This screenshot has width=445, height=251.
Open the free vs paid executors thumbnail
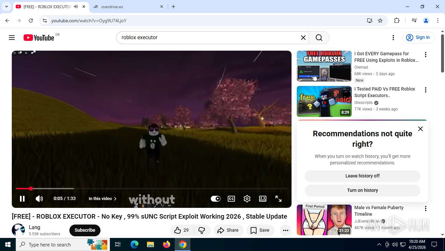[x=324, y=101]
